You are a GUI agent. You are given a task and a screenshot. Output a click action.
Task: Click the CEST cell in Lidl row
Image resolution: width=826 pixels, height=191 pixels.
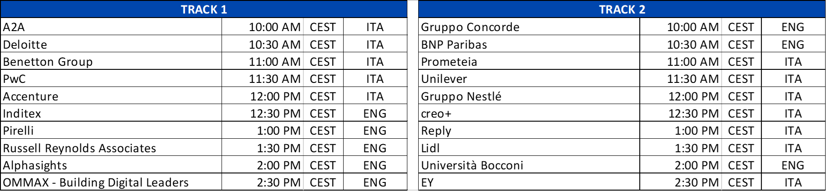click(x=741, y=148)
